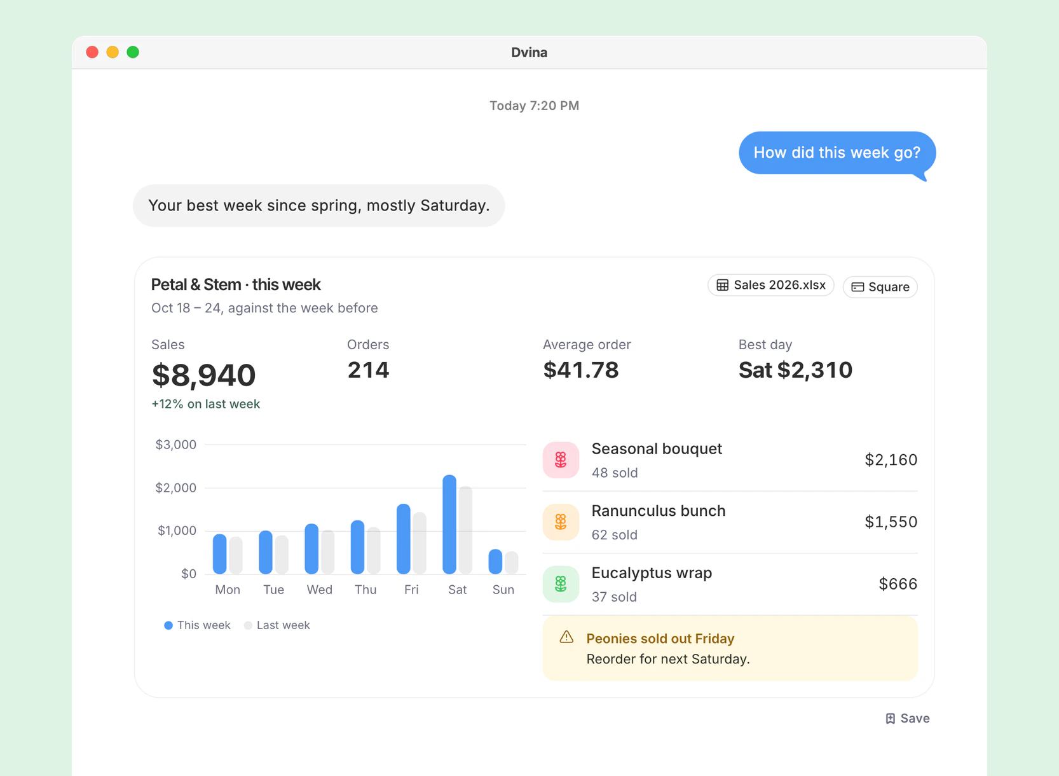The width and height of the screenshot is (1059, 776).
Task: Click the 'Peonies sold out Friday' heading
Action: coord(660,639)
